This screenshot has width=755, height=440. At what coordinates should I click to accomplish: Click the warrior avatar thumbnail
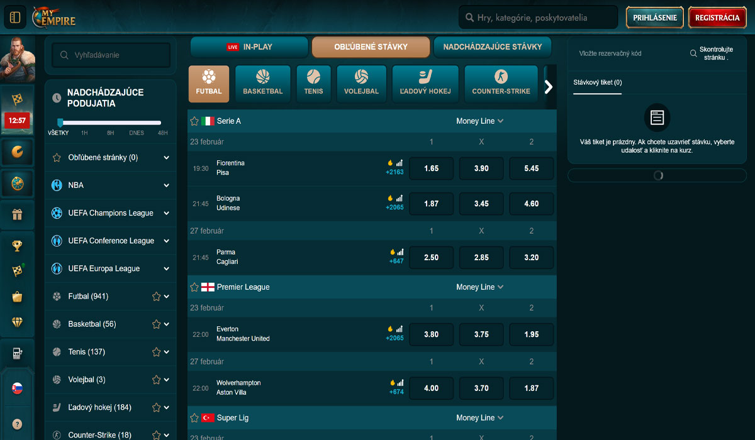pyautogui.click(x=17, y=58)
